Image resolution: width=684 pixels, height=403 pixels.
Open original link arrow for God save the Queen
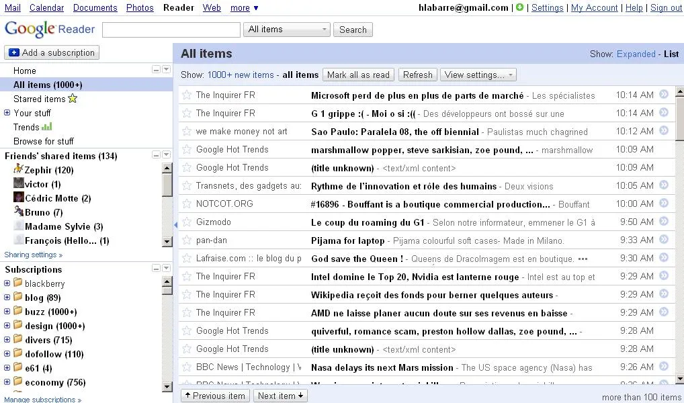coord(663,257)
